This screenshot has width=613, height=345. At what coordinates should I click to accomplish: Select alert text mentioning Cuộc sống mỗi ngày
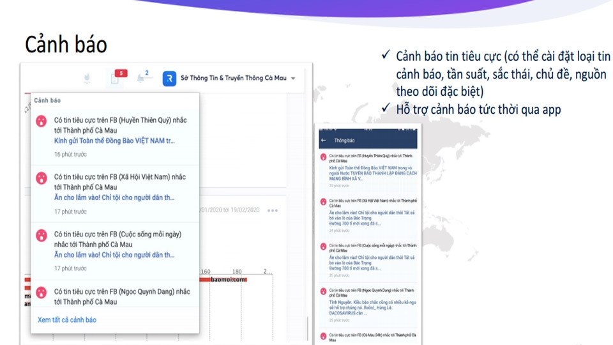coord(117,240)
